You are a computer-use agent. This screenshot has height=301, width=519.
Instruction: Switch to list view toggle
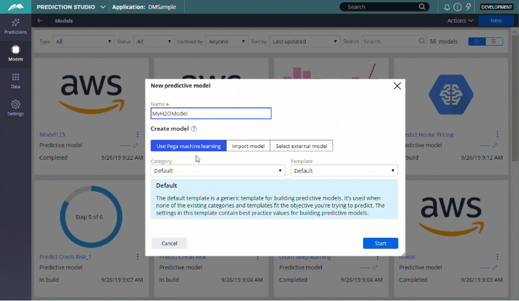coord(494,42)
